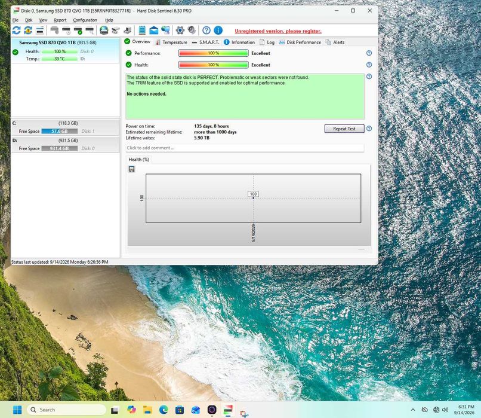Click the 100 data point on health chart
Image resolution: width=481 pixels, height=418 pixels.
click(x=253, y=198)
